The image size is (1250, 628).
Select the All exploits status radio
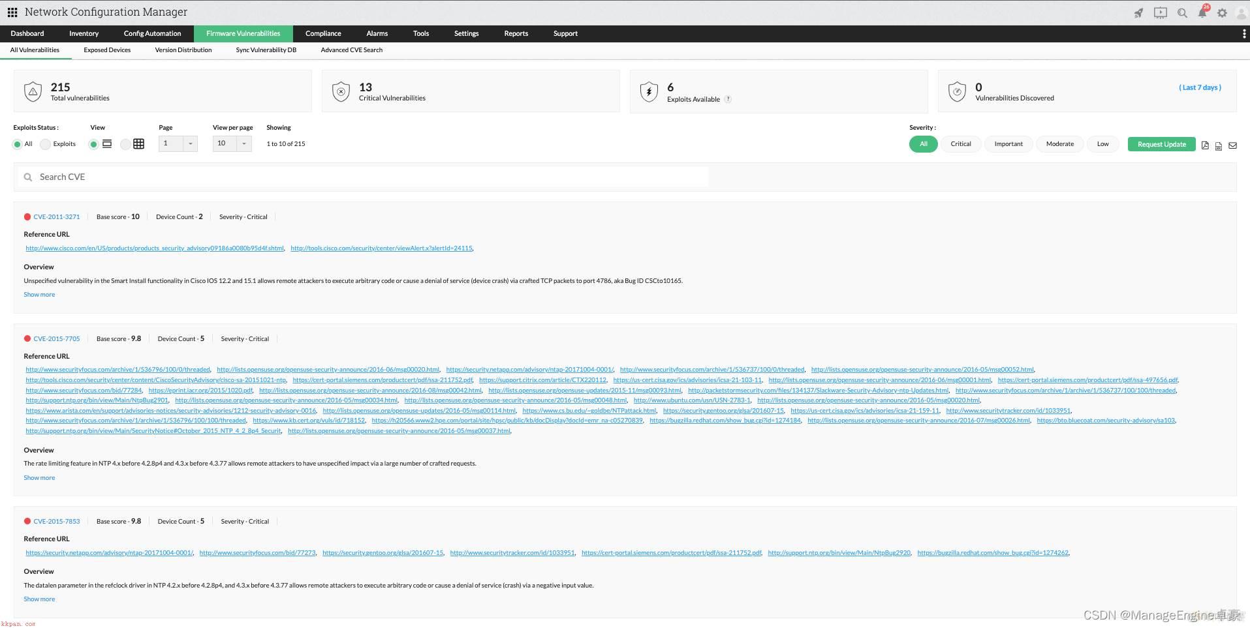17,144
